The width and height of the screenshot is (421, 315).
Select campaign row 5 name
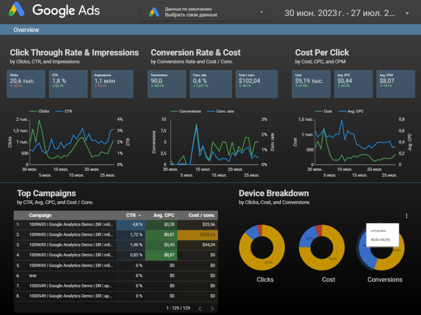click(71, 265)
